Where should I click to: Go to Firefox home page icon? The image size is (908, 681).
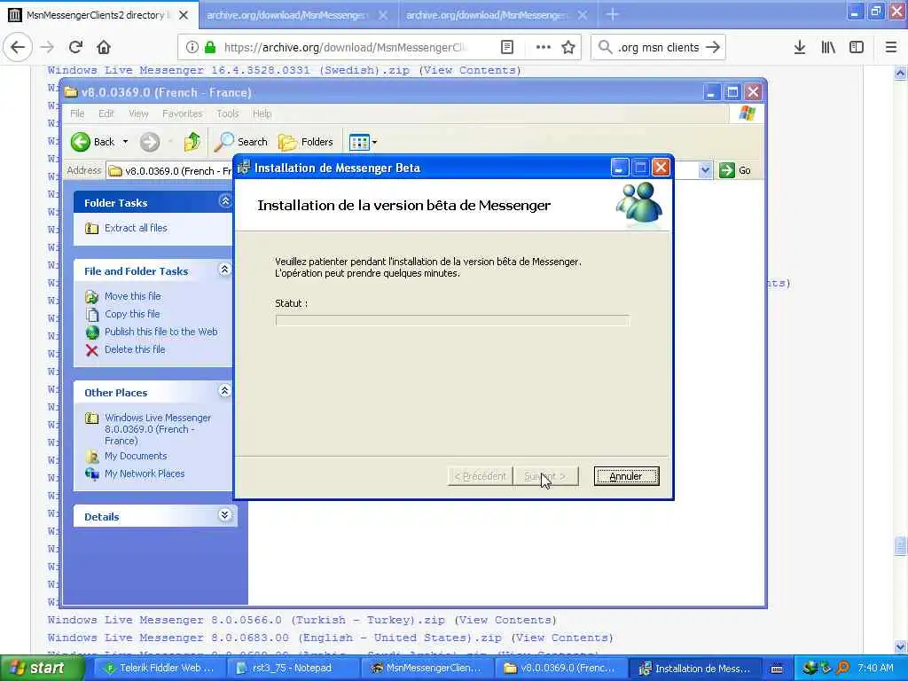click(104, 47)
